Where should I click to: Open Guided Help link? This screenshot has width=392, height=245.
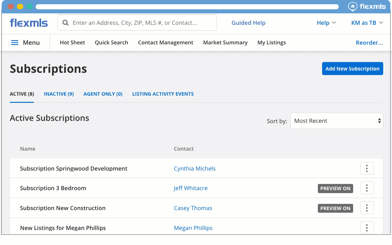(x=248, y=23)
